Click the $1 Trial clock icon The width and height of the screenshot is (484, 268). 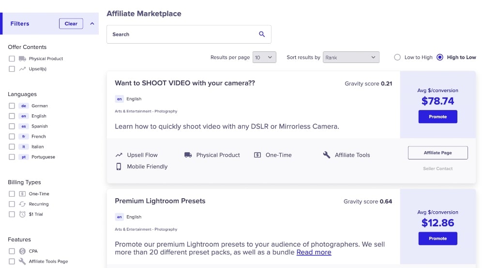coord(22,214)
